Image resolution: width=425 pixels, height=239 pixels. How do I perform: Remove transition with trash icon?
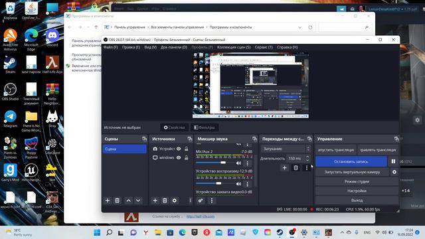click(x=296, y=168)
